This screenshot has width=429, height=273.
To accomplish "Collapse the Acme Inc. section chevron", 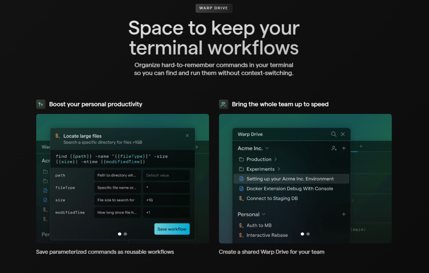I will (x=267, y=148).
